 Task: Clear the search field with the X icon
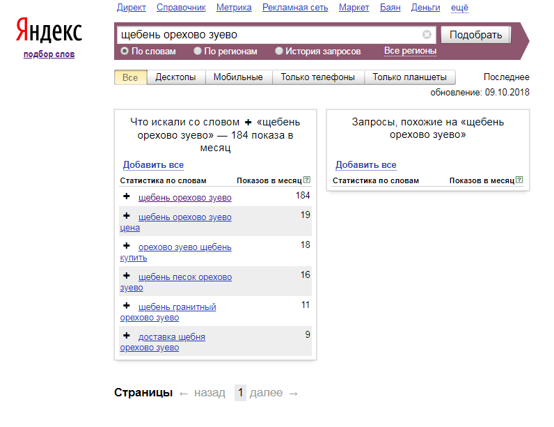pyautogui.click(x=427, y=35)
